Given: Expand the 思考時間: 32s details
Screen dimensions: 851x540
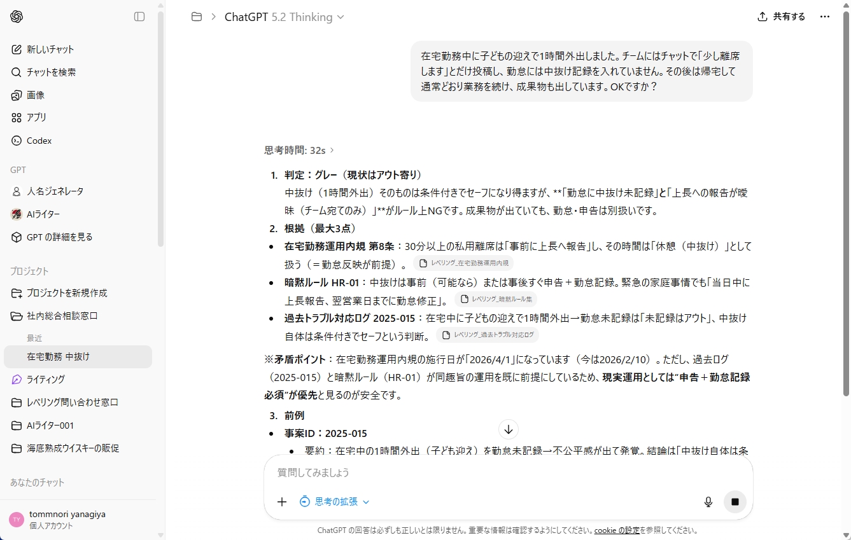Looking at the screenshot, I should pyautogui.click(x=299, y=151).
